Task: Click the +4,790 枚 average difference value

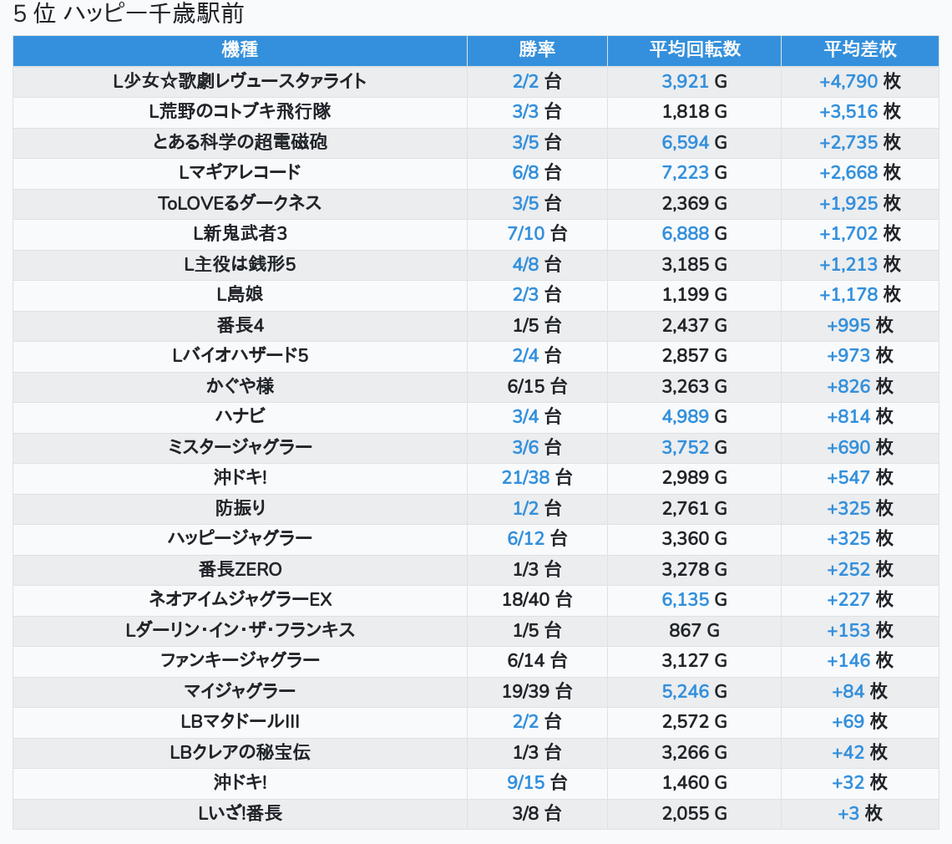Action: coord(859,81)
